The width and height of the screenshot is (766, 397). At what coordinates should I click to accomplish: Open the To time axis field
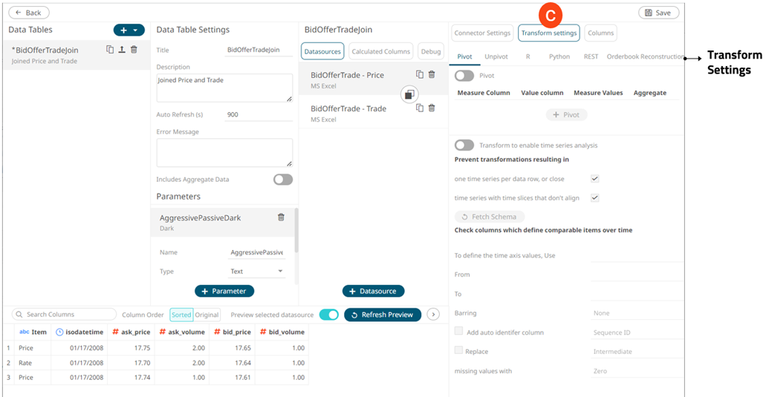click(x=637, y=294)
